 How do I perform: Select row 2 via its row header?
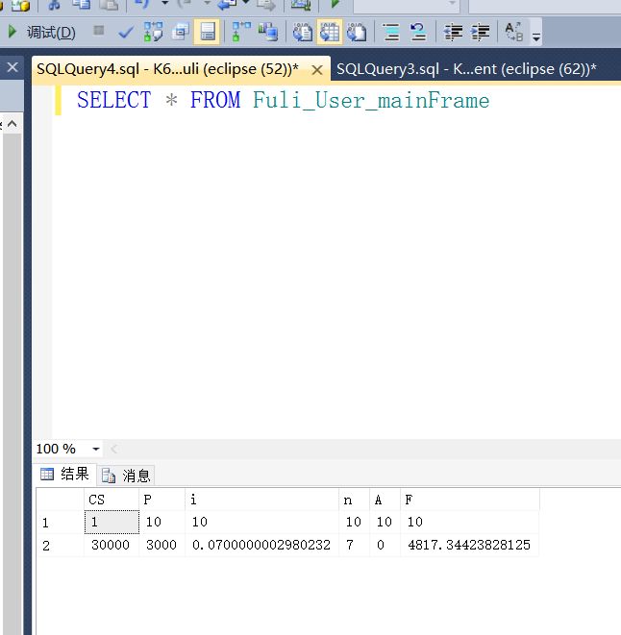click(x=60, y=545)
